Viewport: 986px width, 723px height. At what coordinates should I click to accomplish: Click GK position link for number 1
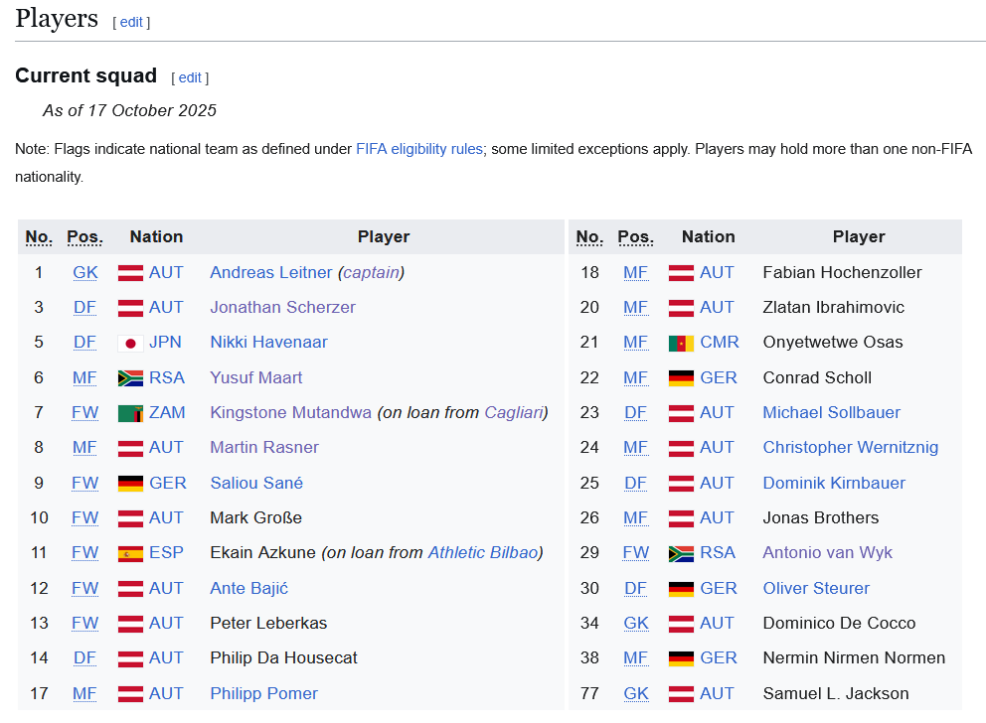[x=85, y=272]
